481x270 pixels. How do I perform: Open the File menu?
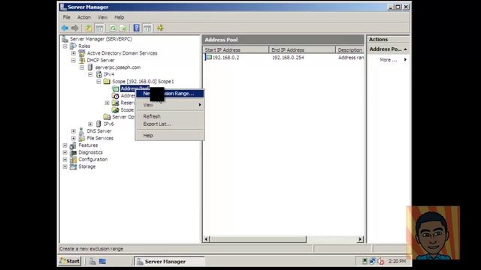click(67, 17)
